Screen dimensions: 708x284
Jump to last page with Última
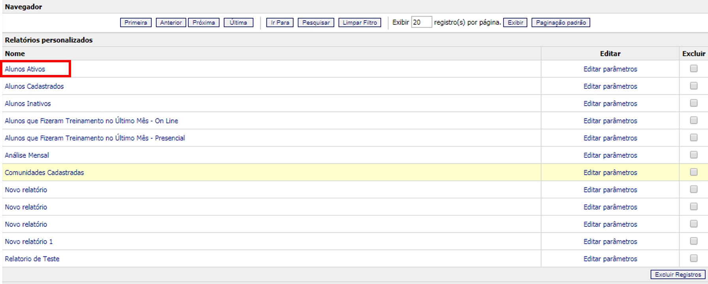(238, 22)
